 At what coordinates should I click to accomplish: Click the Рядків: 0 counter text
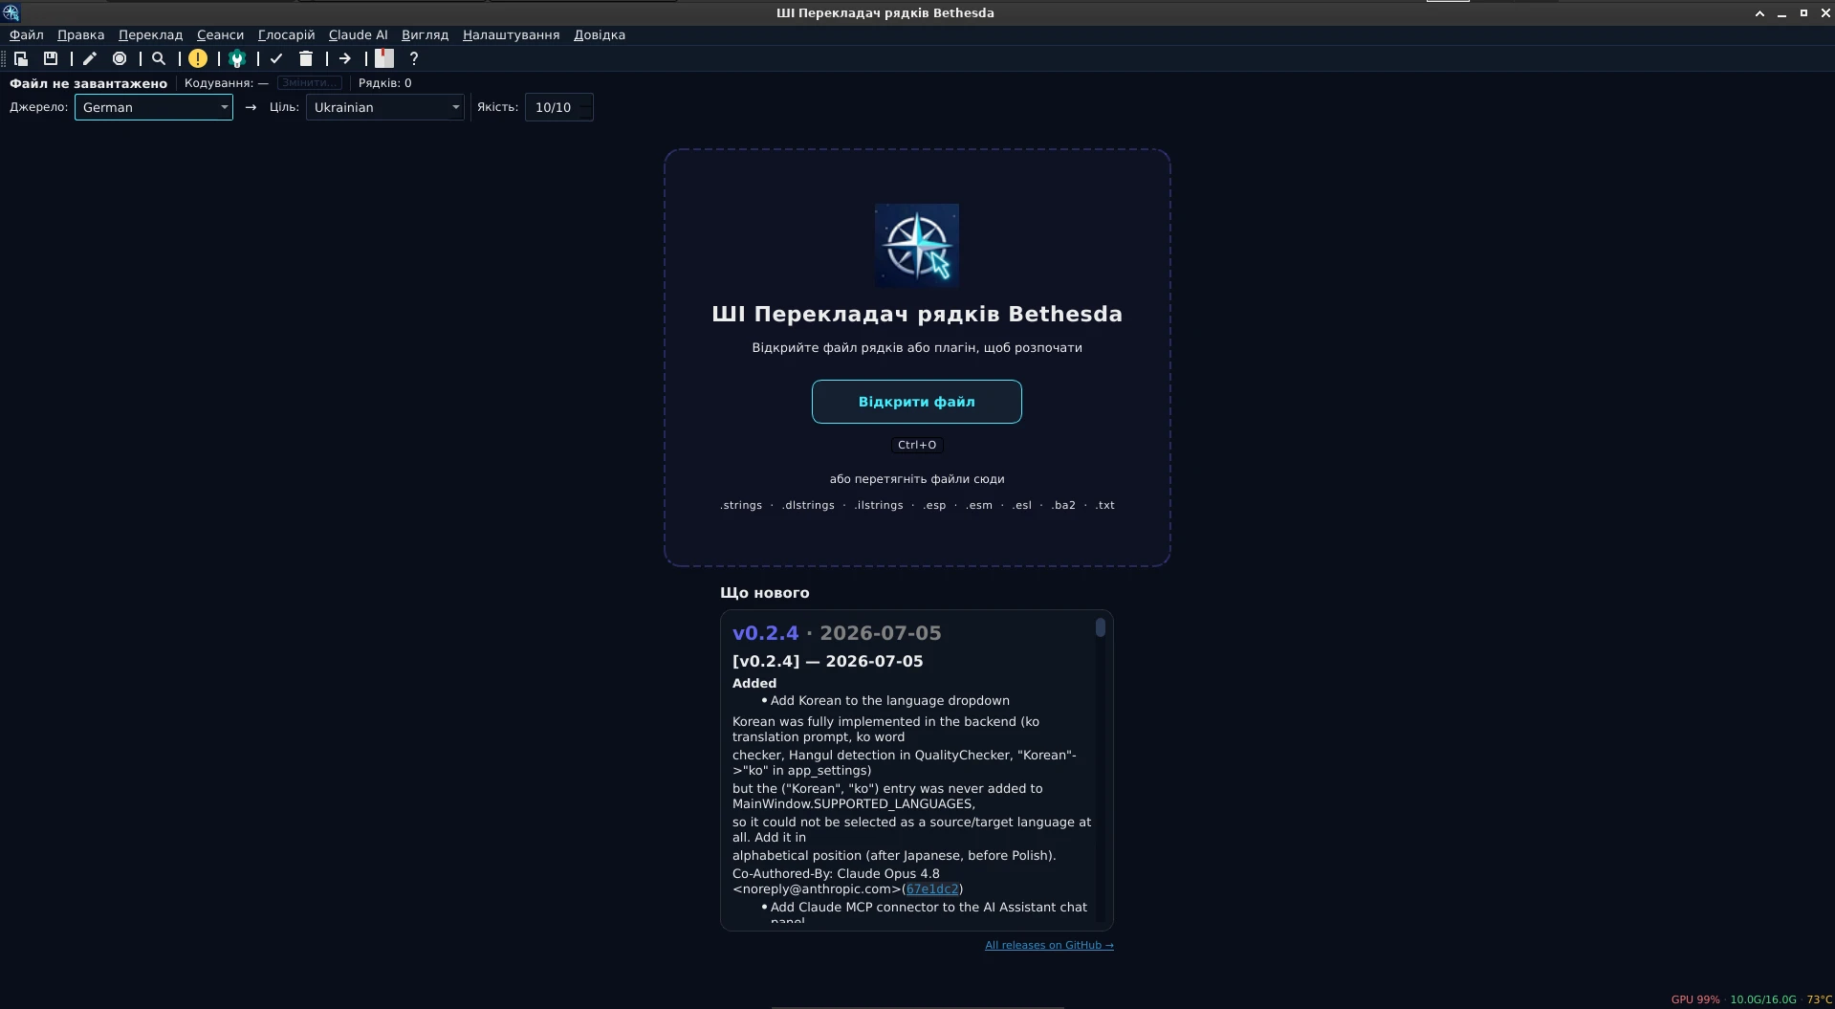coord(384,83)
